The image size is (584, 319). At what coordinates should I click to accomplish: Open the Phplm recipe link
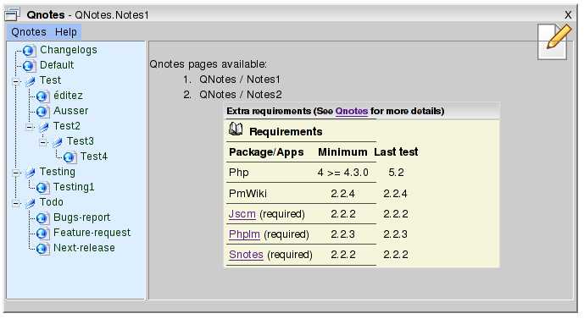[244, 234]
